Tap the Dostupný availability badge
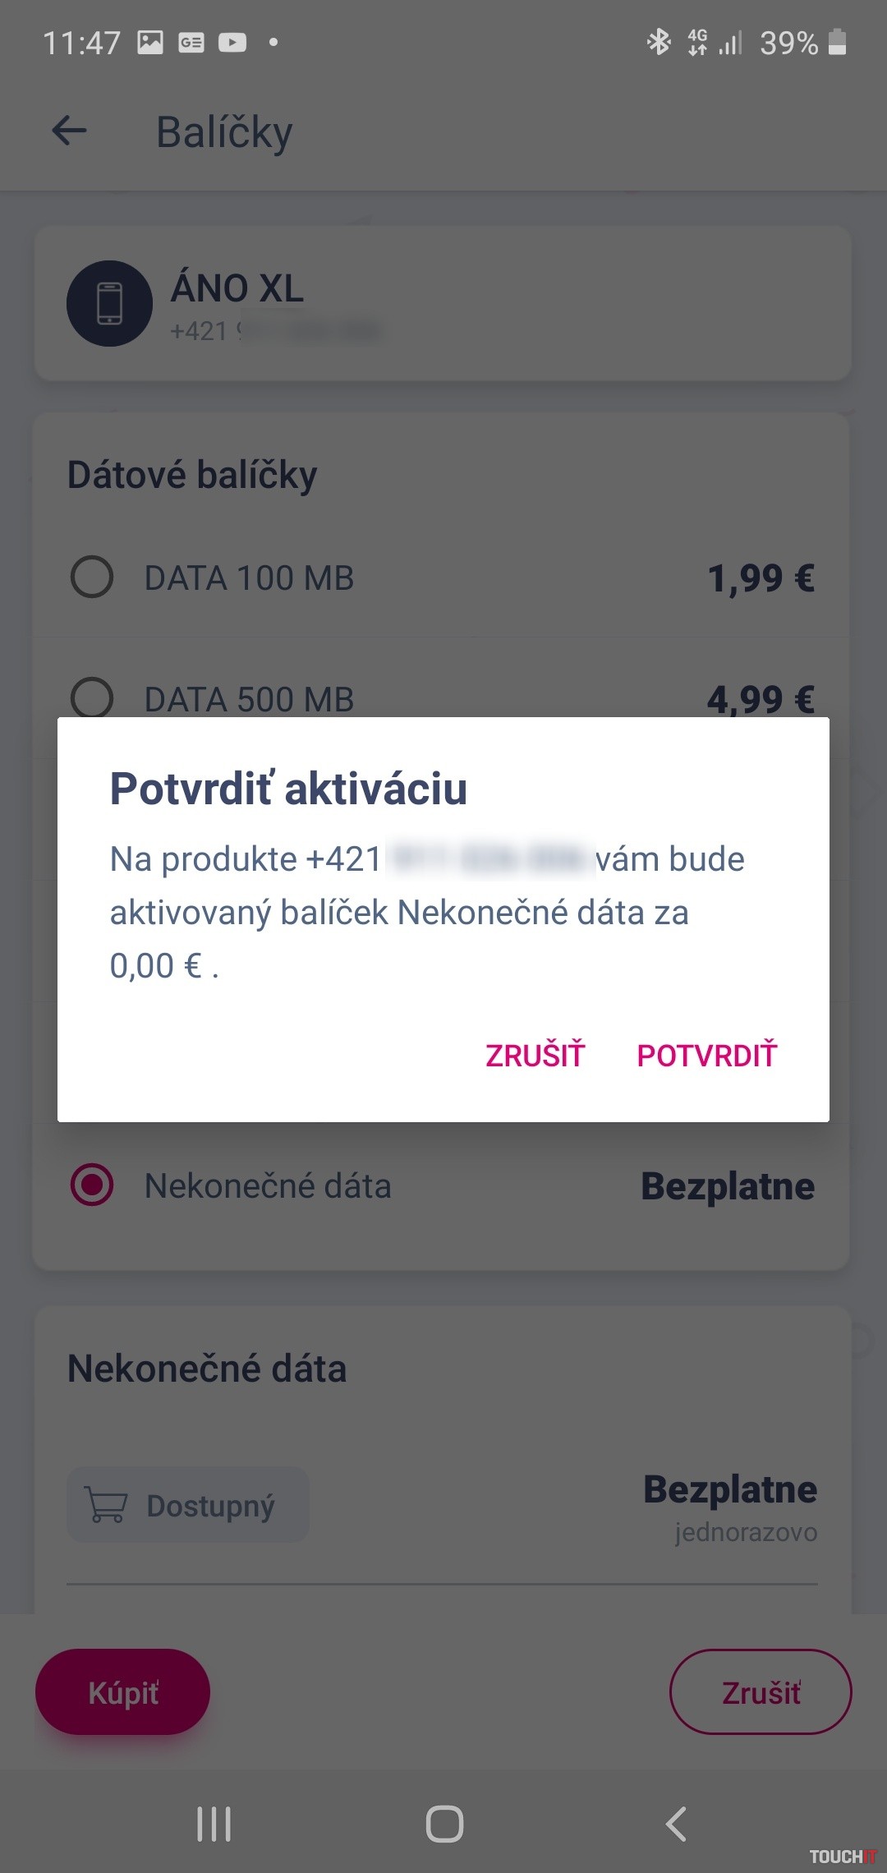This screenshot has height=1873, width=887. point(188,1505)
